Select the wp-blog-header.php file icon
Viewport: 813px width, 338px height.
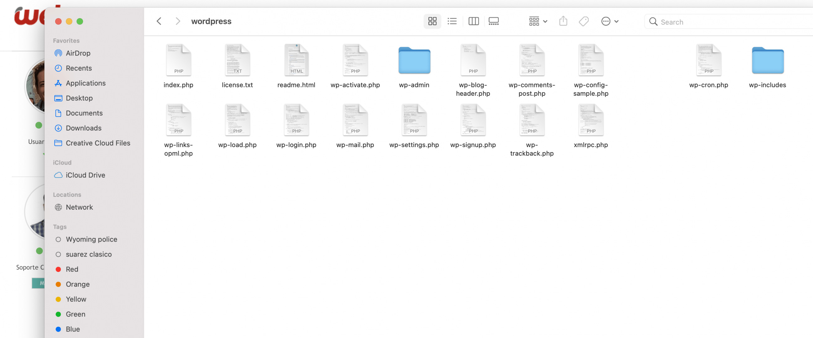pos(473,60)
